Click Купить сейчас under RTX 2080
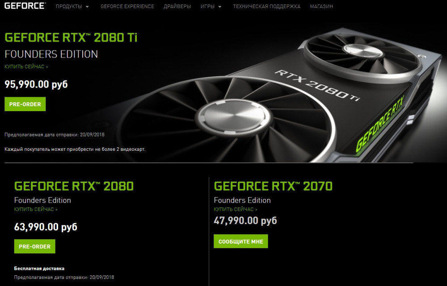447x286 pixels. point(36,209)
